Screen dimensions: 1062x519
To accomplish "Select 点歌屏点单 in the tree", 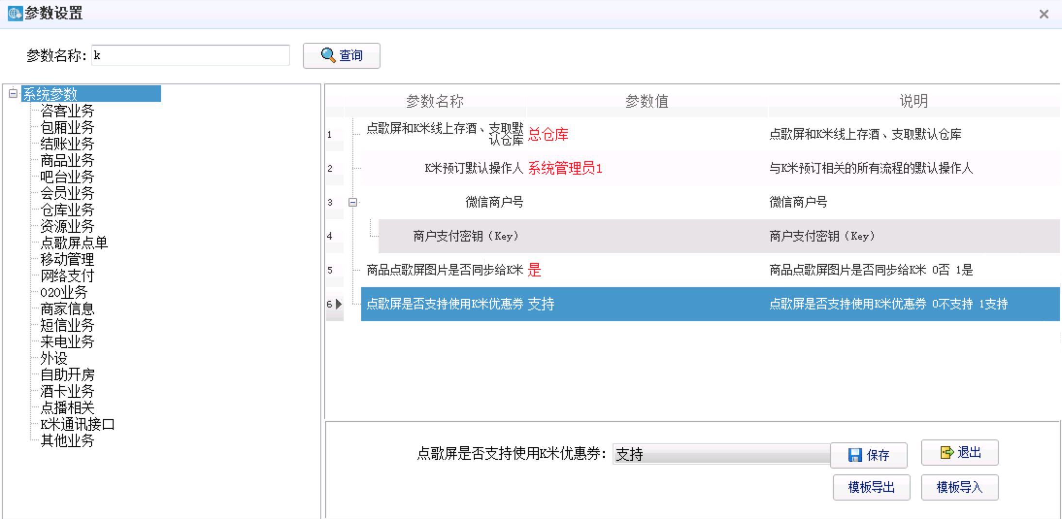I will [74, 243].
